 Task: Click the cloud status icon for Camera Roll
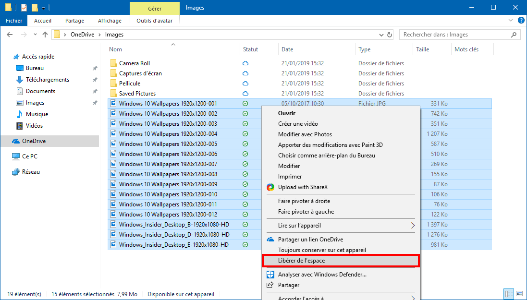pos(245,63)
